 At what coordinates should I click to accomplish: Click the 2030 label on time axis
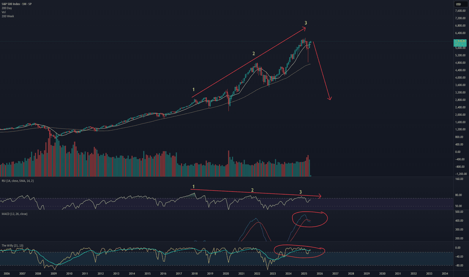point(382,273)
